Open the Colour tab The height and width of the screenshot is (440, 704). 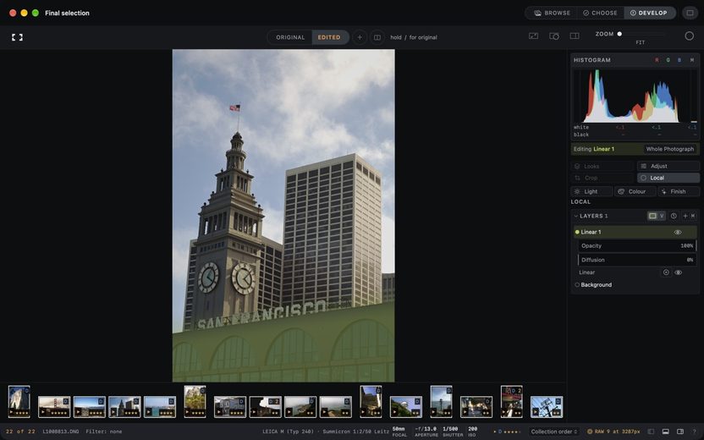(635, 192)
